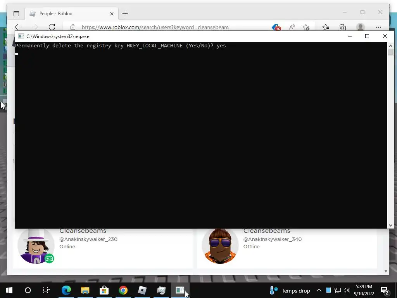Select the People - Roblox tab
The image size is (397, 298).
[x=71, y=14]
